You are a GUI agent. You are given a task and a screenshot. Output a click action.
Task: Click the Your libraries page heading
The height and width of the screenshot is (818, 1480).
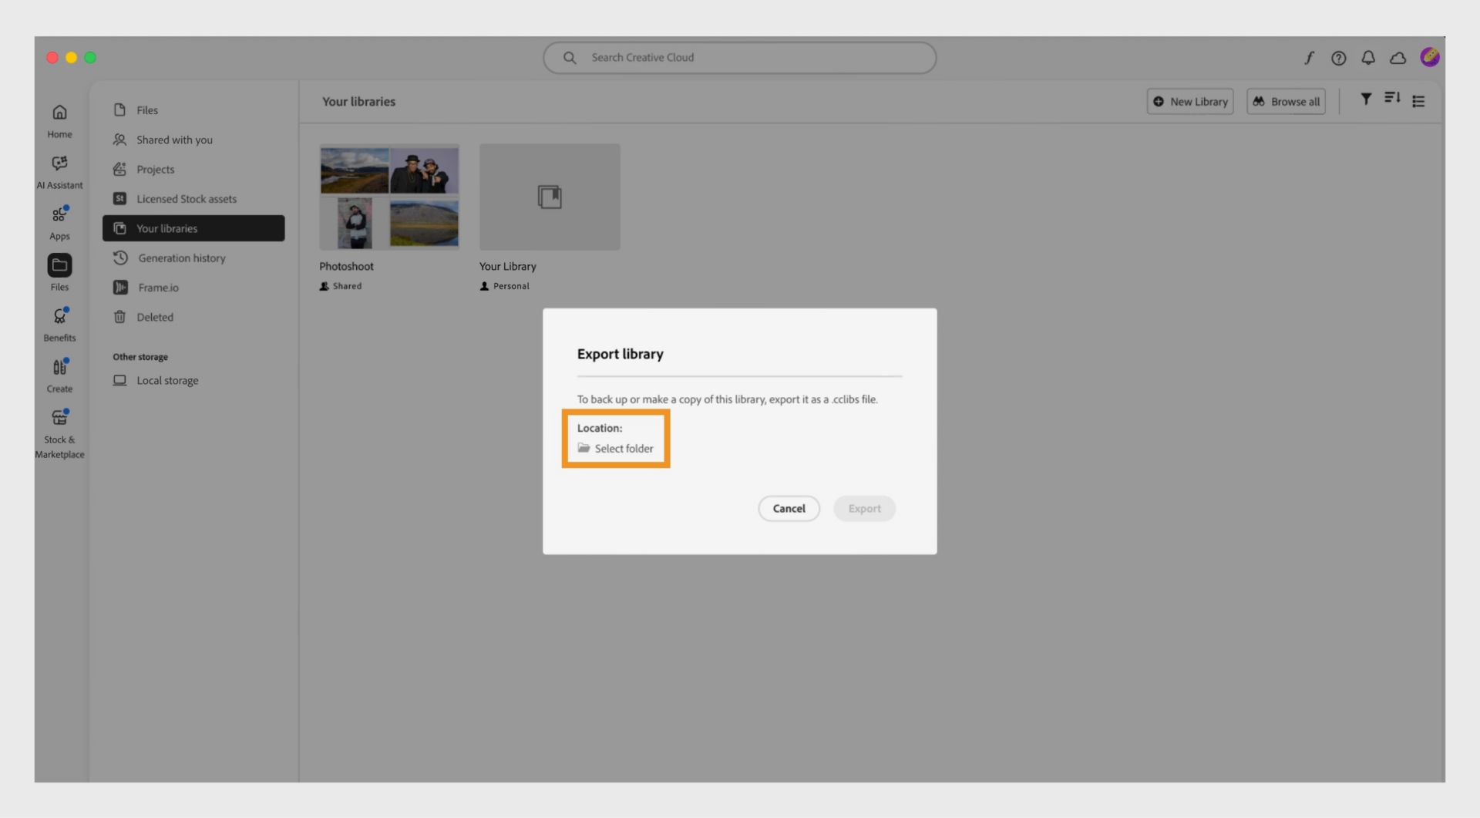point(358,102)
